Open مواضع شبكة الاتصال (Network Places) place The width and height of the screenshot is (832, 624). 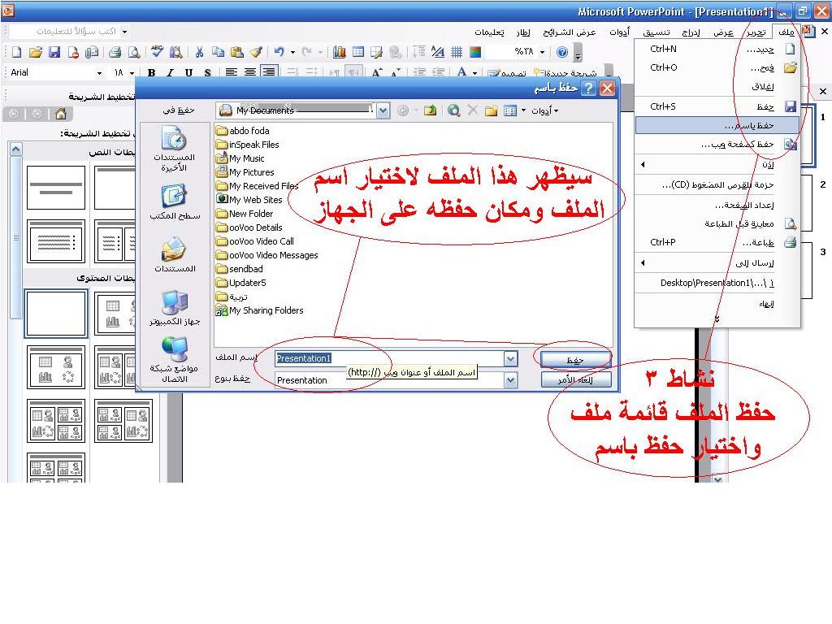(175, 360)
